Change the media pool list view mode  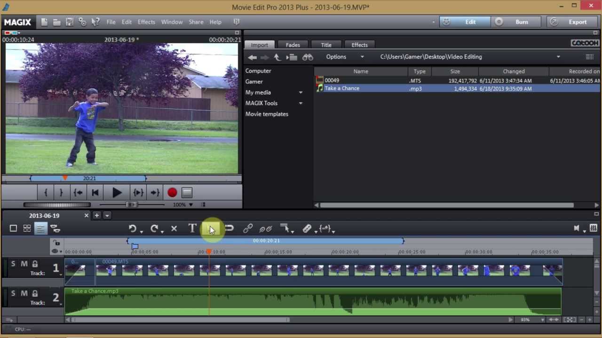coord(589,57)
